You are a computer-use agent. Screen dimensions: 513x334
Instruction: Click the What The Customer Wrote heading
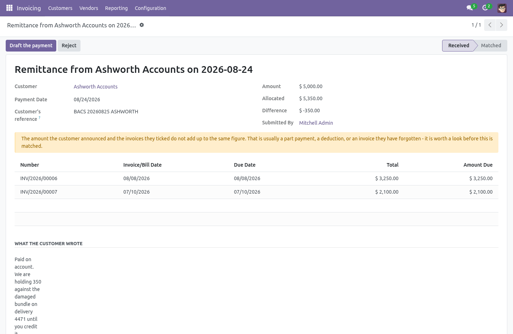point(48,243)
